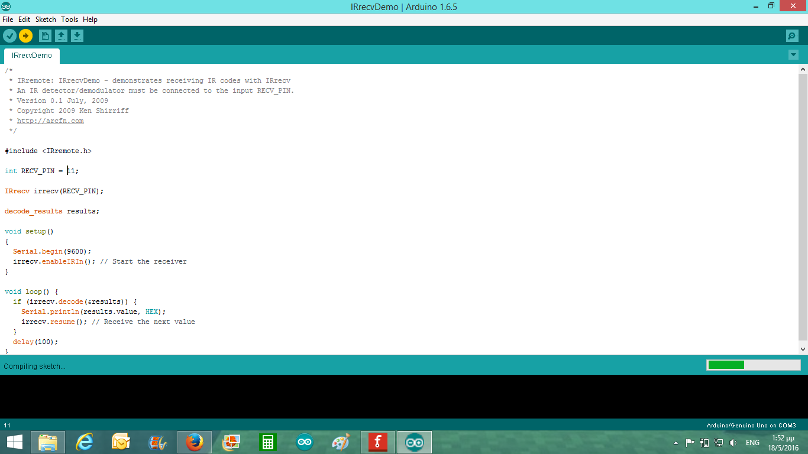Click the editor vertical scrollbar thumb
808x454 pixels.
803,207
